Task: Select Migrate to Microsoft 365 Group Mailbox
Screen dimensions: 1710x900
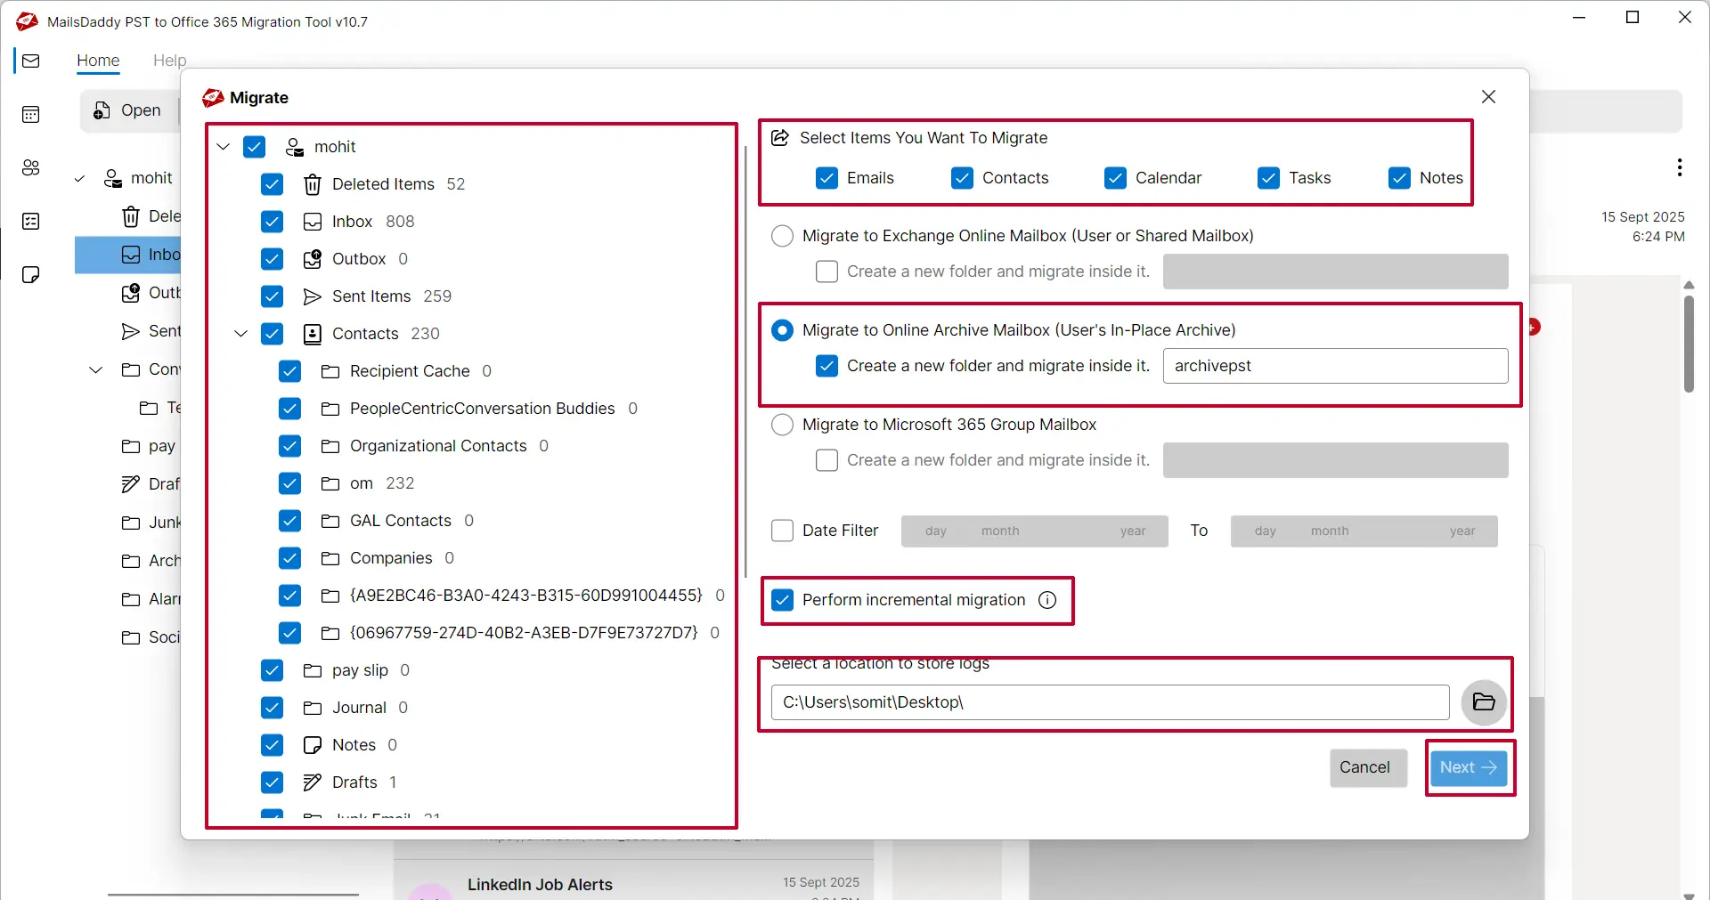Action: point(782,425)
